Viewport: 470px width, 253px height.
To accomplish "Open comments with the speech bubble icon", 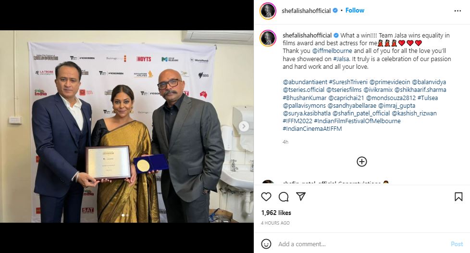I will tap(283, 197).
